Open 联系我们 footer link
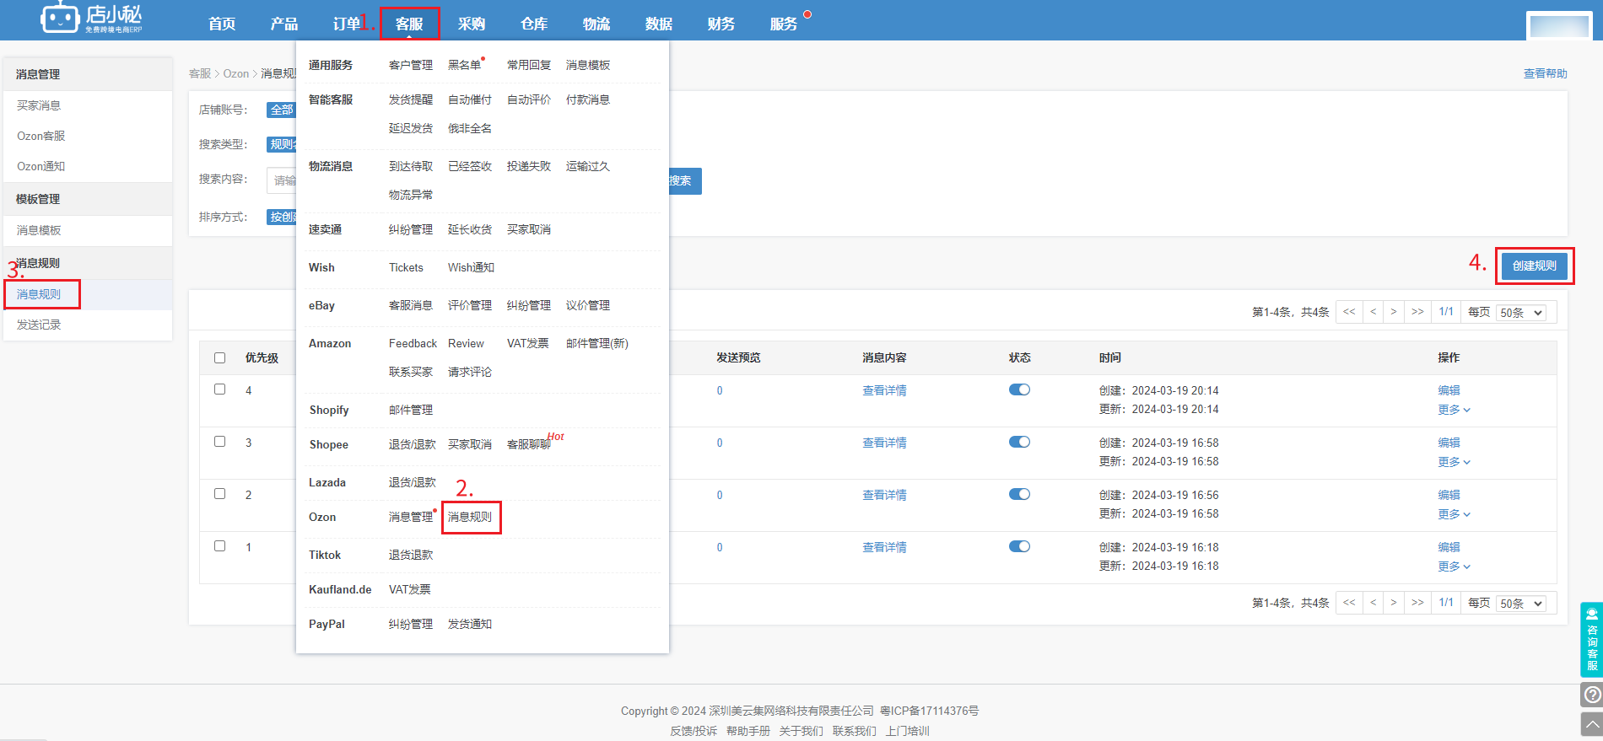Viewport: 1603px width, 741px height. (854, 731)
